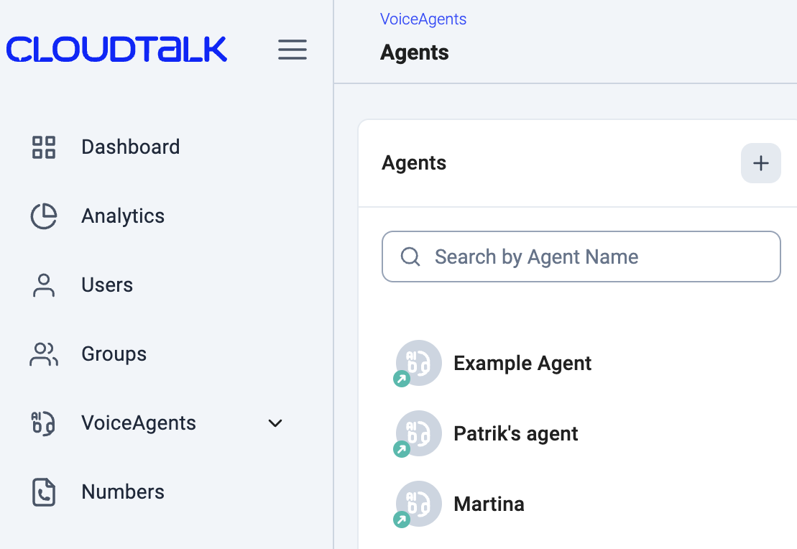Go to the Analytics menu item
The image size is (797, 549).
(x=123, y=216)
